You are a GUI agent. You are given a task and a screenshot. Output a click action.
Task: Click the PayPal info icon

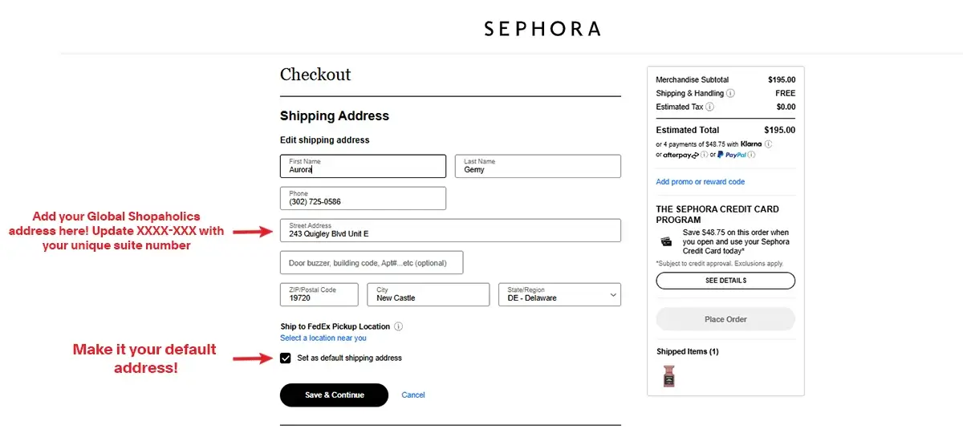pyautogui.click(x=752, y=155)
